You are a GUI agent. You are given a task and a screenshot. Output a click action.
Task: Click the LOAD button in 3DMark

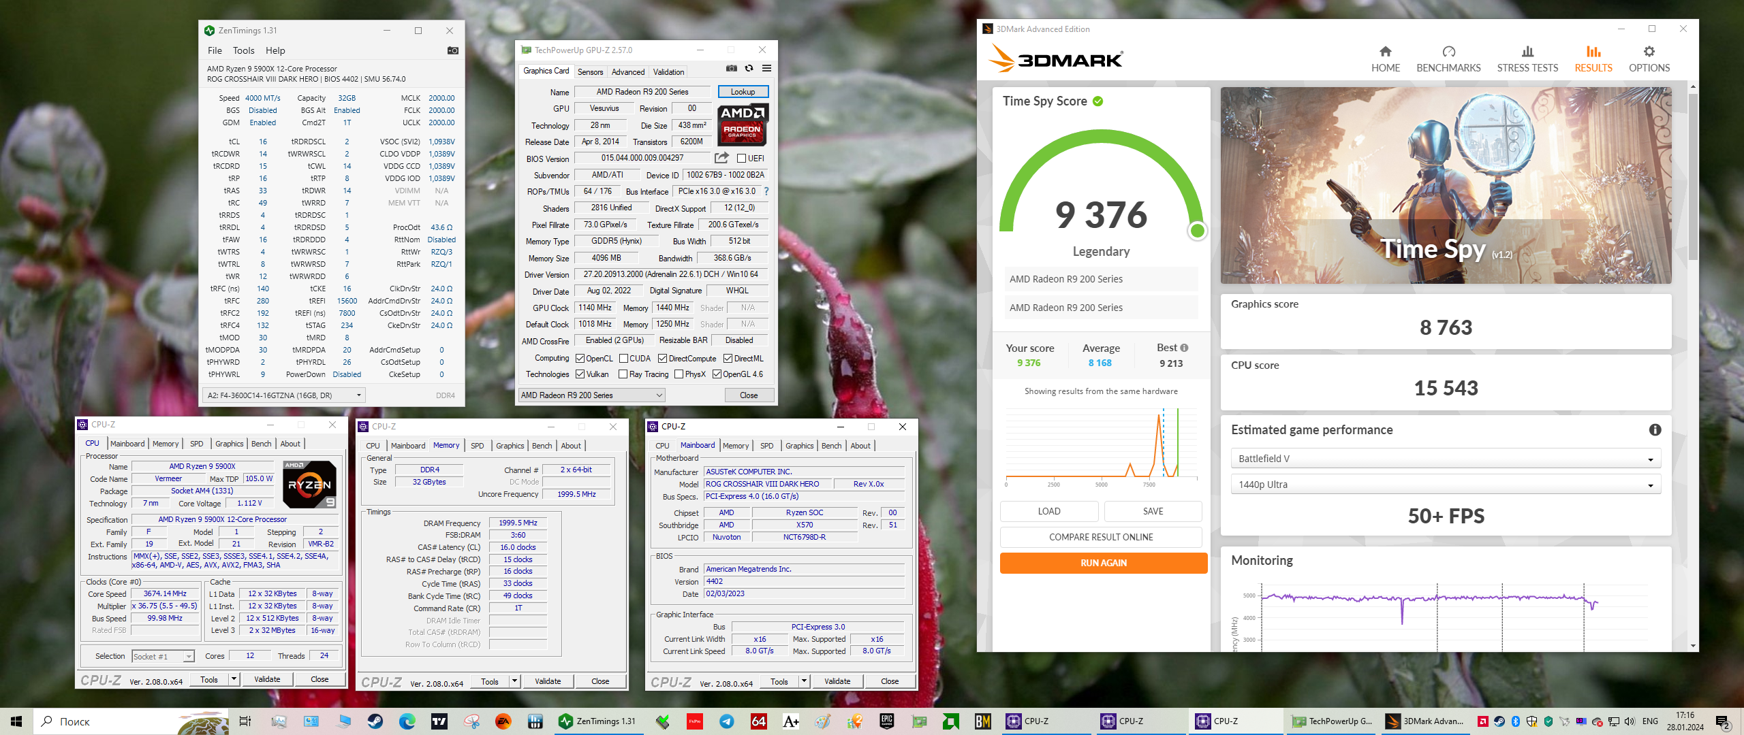pyautogui.click(x=1049, y=511)
